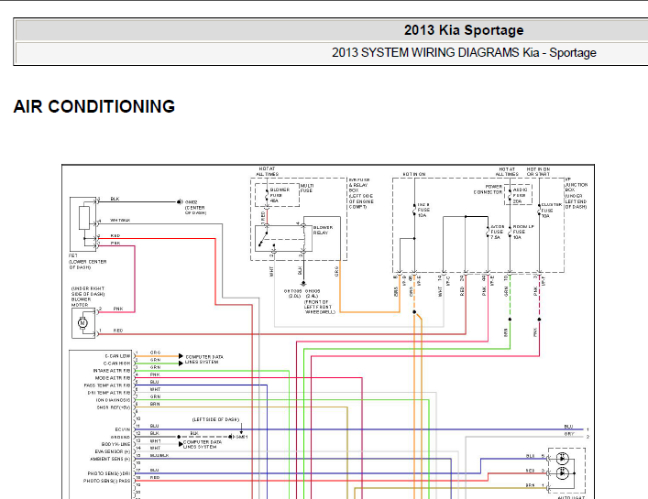648x499 pixels.
Task: Click the 'AIR CONDITIONING' heading
Action: click(94, 106)
